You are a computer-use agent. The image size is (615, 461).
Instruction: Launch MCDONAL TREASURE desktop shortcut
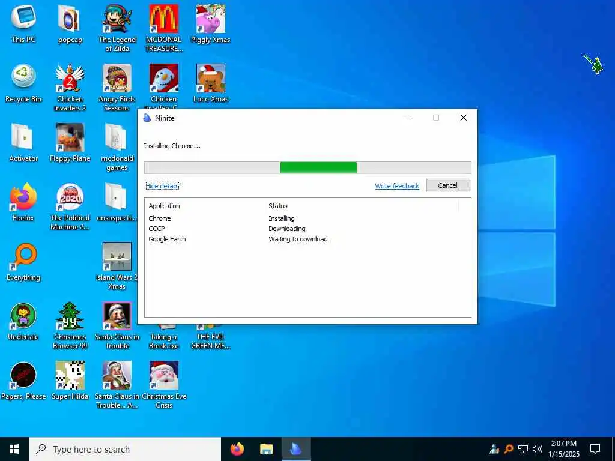click(164, 28)
